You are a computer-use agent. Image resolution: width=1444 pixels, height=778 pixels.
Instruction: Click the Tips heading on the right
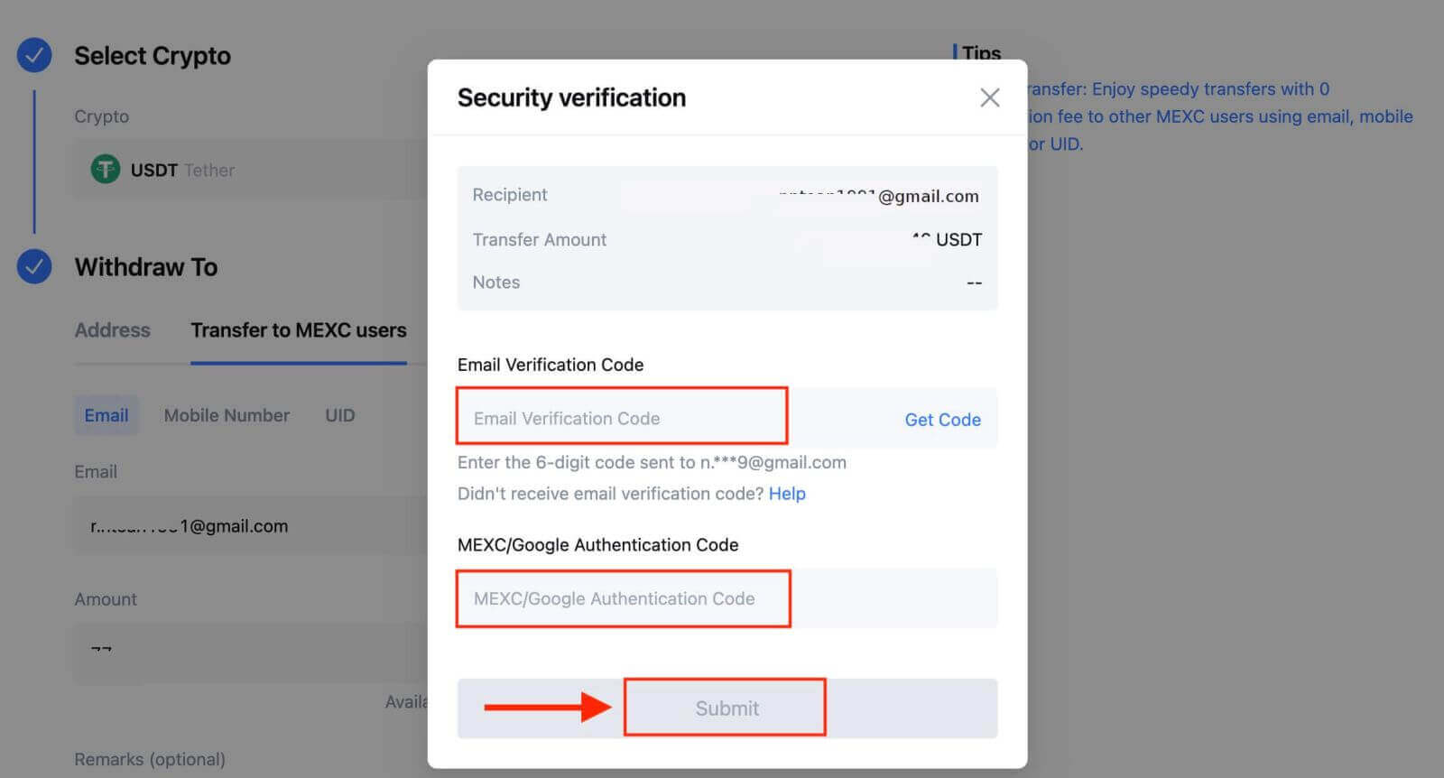click(981, 52)
